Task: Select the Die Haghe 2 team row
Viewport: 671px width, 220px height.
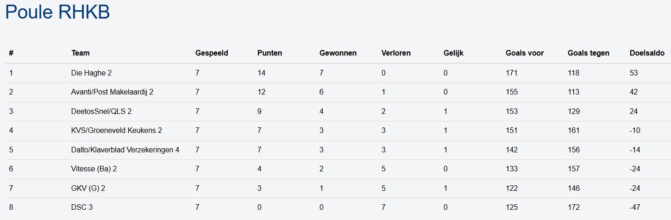Action: [91, 73]
